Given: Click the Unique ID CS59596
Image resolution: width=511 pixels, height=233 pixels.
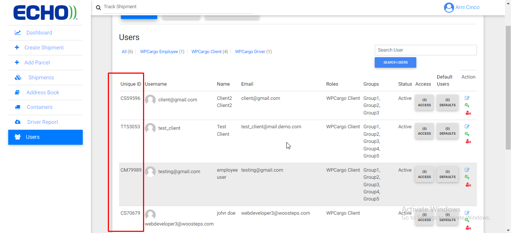Looking at the screenshot, I should click(130, 98).
